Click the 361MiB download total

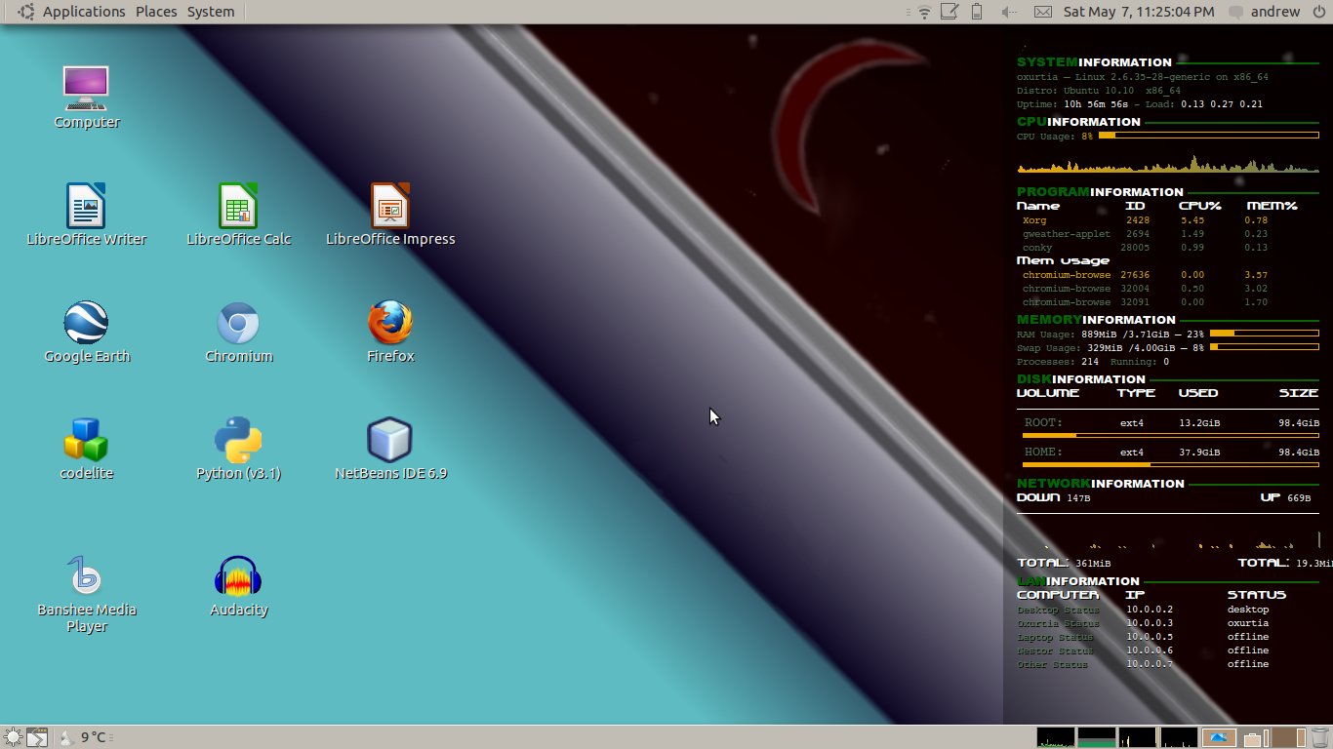(x=1092, y=564)
